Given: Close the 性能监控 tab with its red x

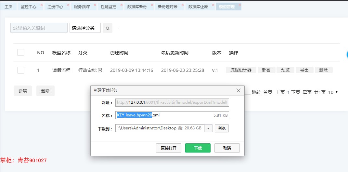Looking at the screenshot, I should pyautogui.click(x=121, y=5).
